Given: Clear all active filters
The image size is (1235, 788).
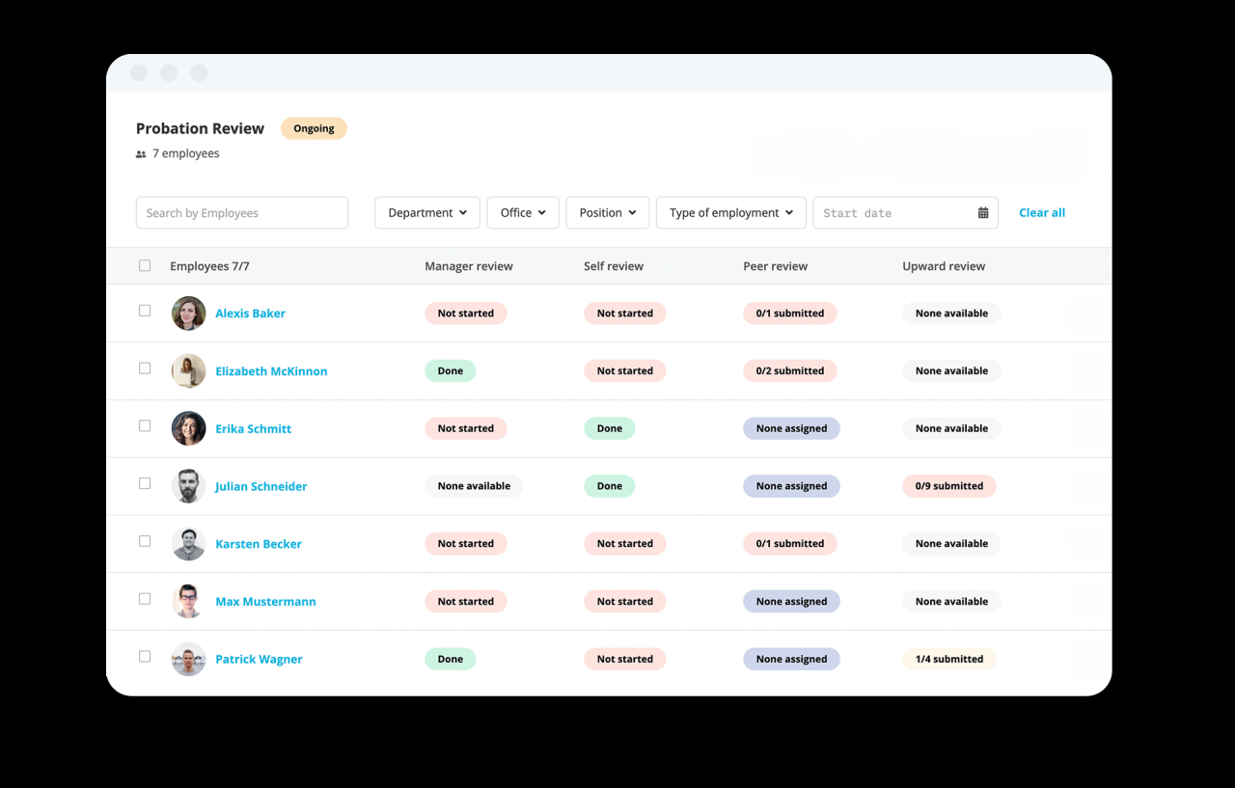Looking at the screenshot, I should pyautogui.click(x=1041, y=212).
